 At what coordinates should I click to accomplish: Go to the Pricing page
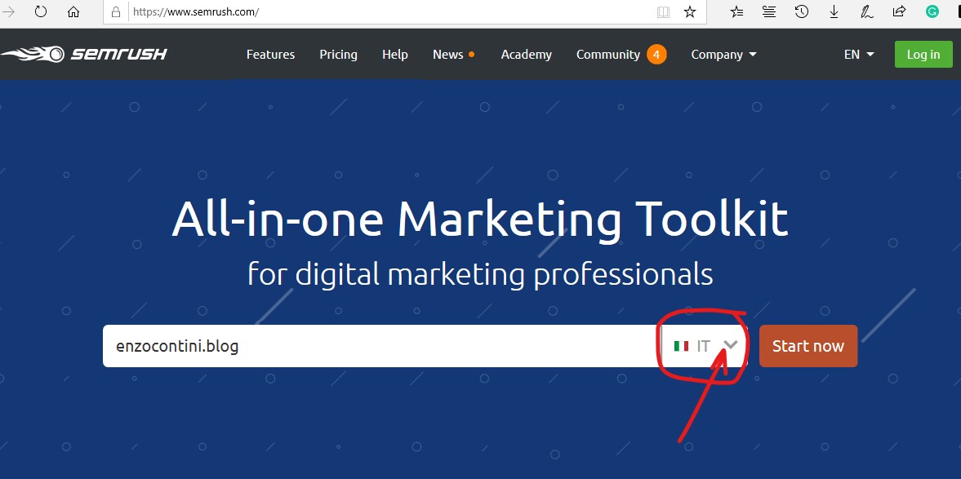pyautogui.click(x=338, y=55)
